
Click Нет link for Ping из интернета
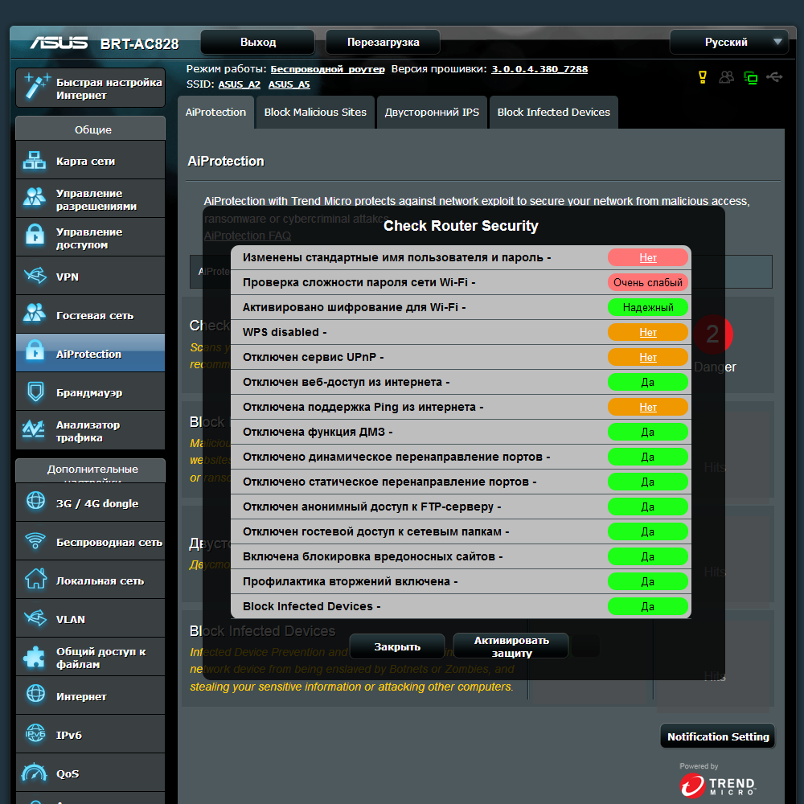click(647, 407)
